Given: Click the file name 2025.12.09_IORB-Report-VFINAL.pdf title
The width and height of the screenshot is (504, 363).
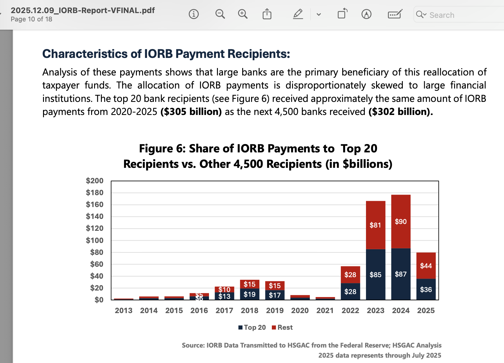Looking at the screenshot, I should [83, 10].
